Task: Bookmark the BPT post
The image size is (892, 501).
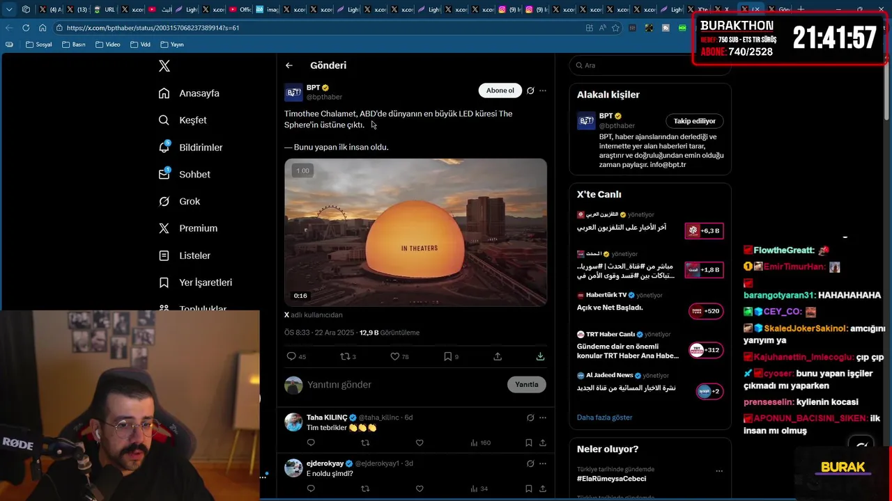Action: [447, 356]
